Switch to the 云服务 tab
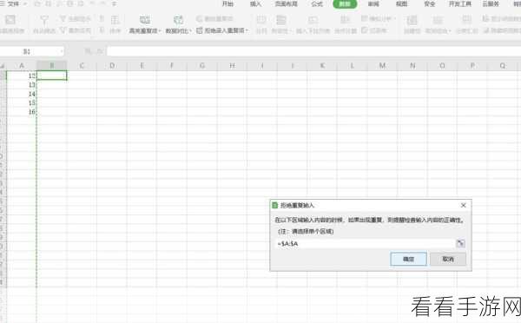The image size is (521, 323). point(491,4)
